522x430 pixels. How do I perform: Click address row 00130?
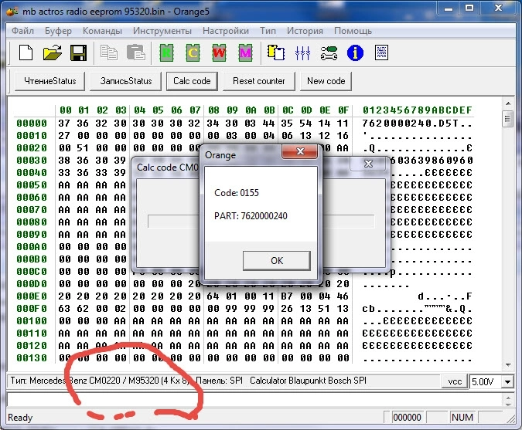[32, 358]
